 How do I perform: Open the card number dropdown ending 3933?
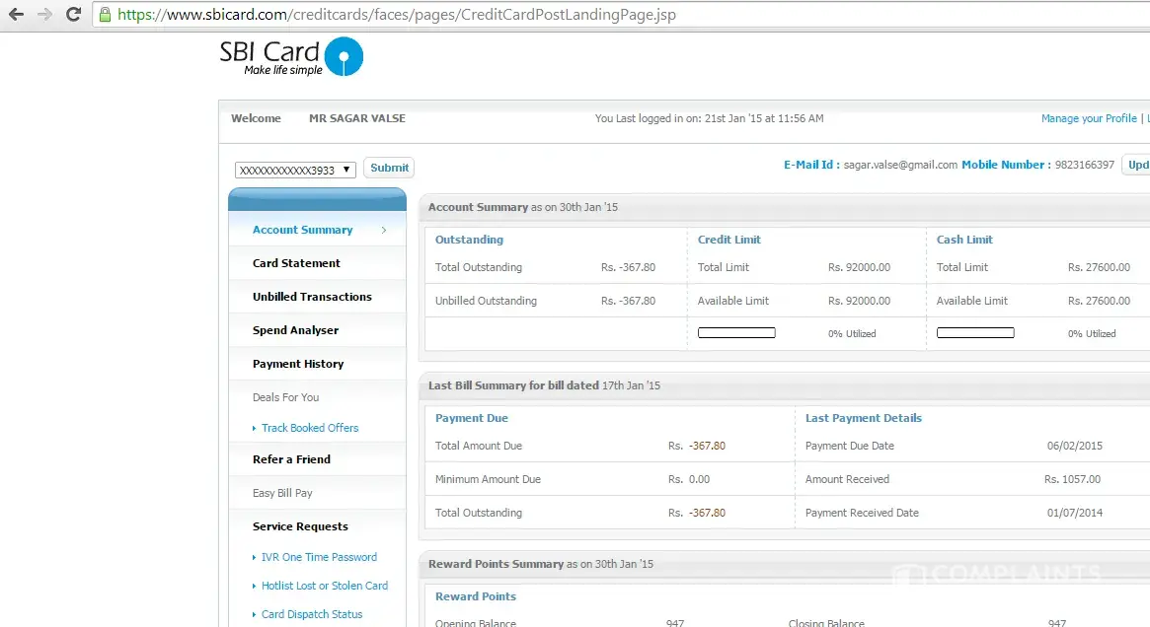click(295, 170)
